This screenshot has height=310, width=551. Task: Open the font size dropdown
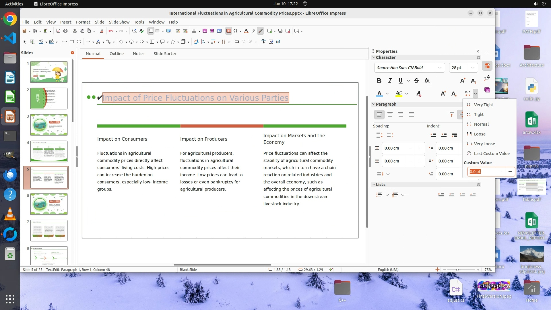tap(473, 68)
